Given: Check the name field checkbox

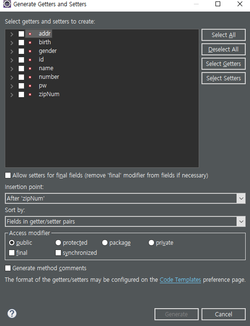Looking at the screenshot, I should coord(22,68).
